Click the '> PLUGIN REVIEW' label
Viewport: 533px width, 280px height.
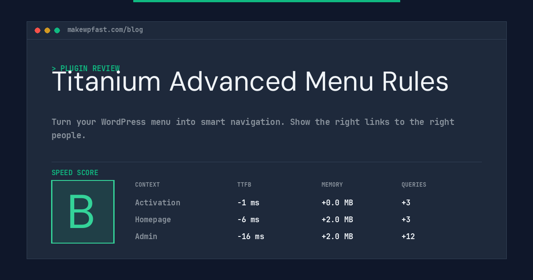point(86,68)
